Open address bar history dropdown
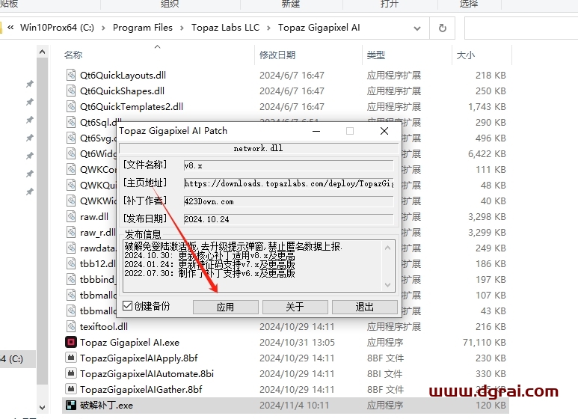 click(417, 28)
